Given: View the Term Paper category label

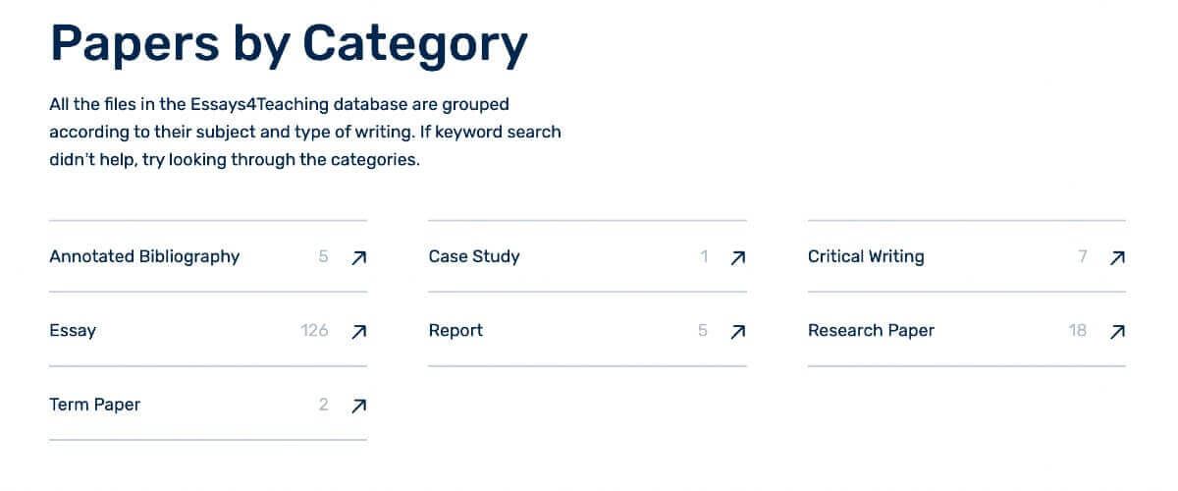Looking at the screenshot, I should pyautogui.click(x=94, y=405).
